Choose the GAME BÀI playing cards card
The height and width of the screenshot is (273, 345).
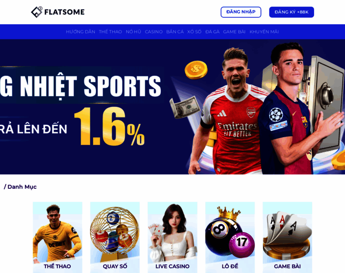(x=287, y=237)
